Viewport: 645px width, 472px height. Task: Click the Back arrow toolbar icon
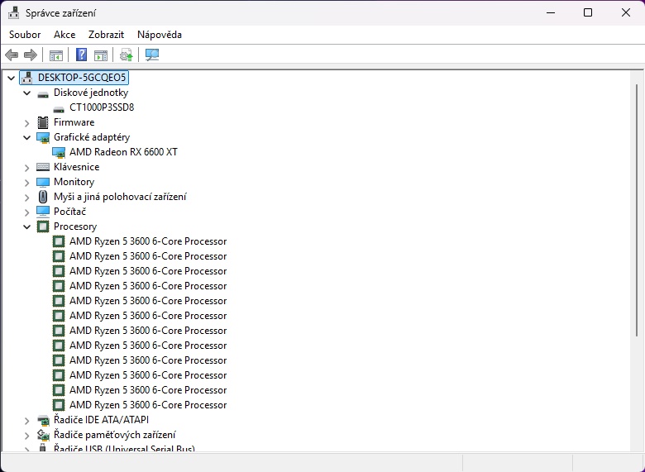click(12, 55)
